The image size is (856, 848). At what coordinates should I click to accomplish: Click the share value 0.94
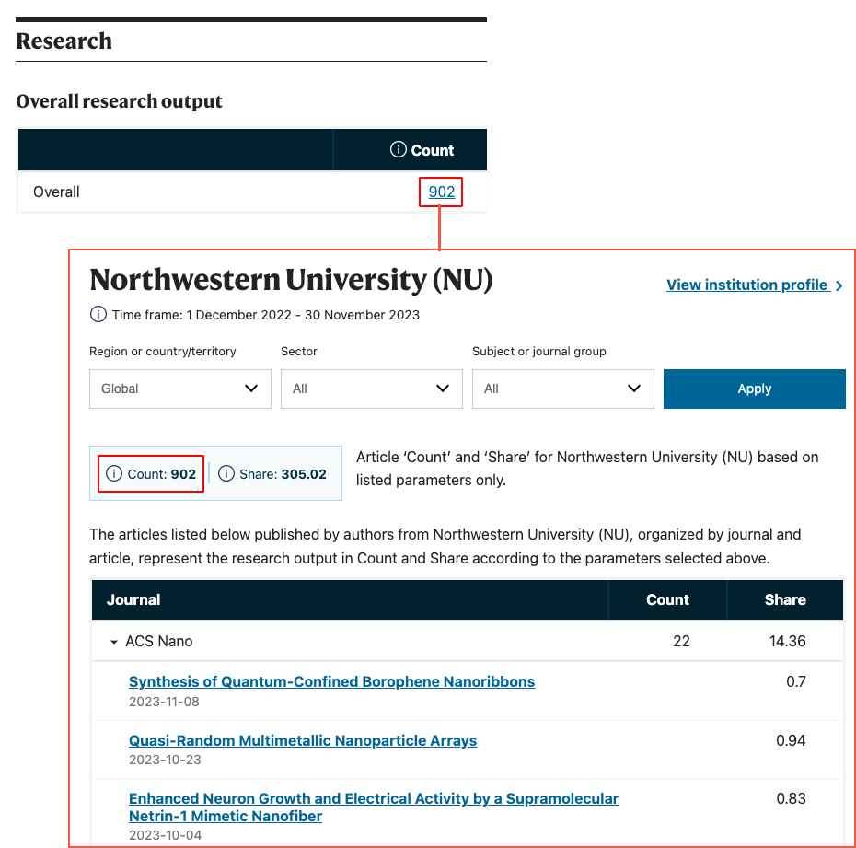tap(791, 740)
